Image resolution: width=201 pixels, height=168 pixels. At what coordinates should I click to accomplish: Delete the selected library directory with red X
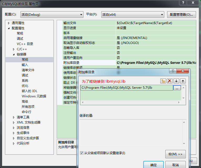170,81
